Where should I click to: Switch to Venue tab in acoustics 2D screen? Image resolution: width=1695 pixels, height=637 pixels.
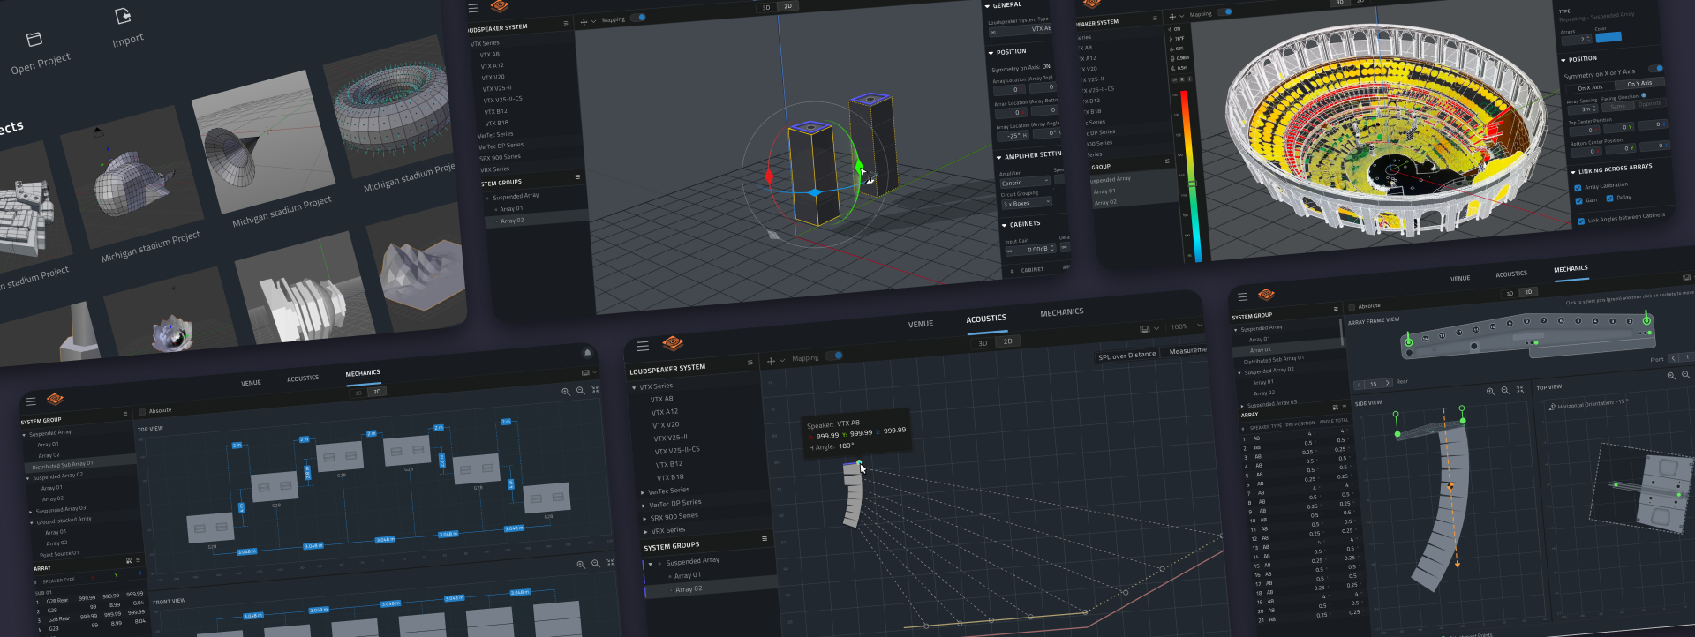coord(921,324)
